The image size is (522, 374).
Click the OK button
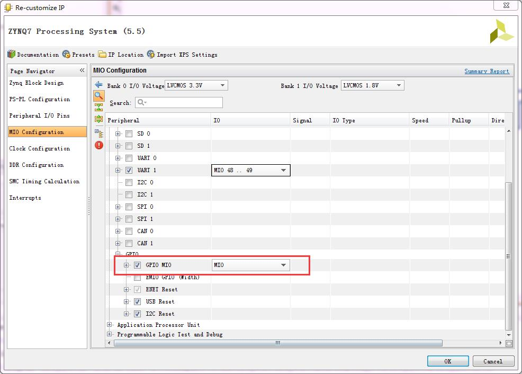pos(448,361)
